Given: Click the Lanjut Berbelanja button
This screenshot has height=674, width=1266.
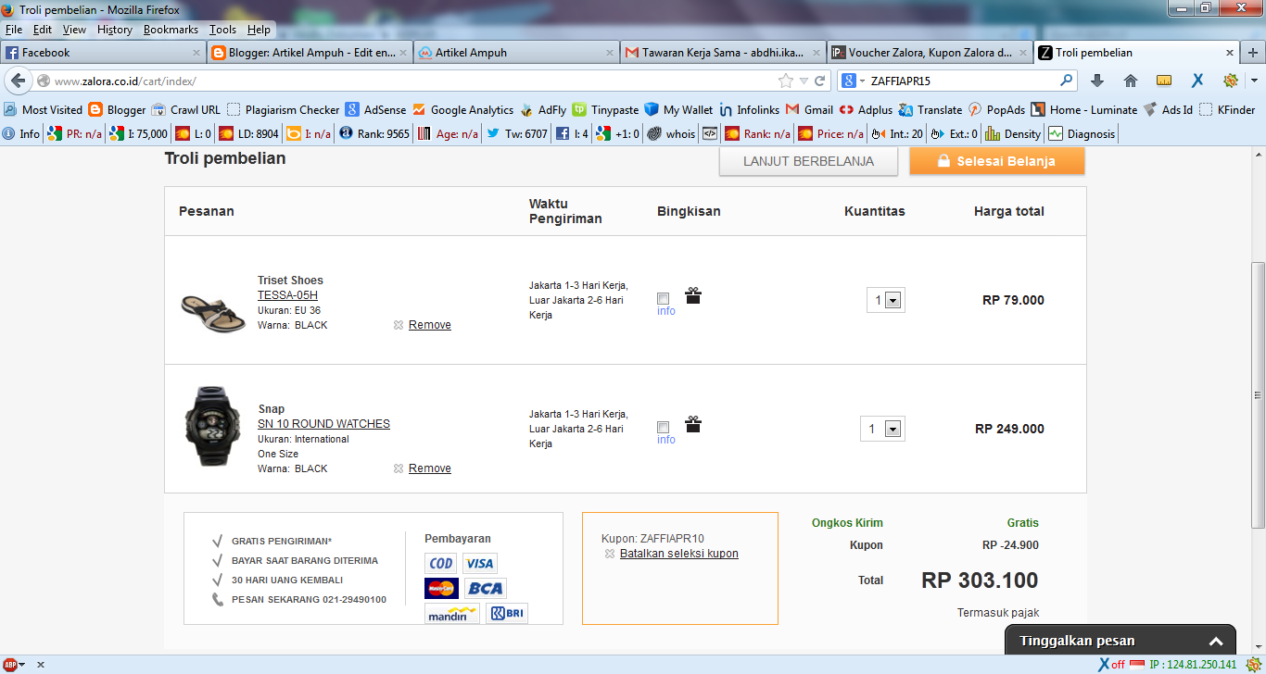Looking at the screenshot, I should point(809,161).
